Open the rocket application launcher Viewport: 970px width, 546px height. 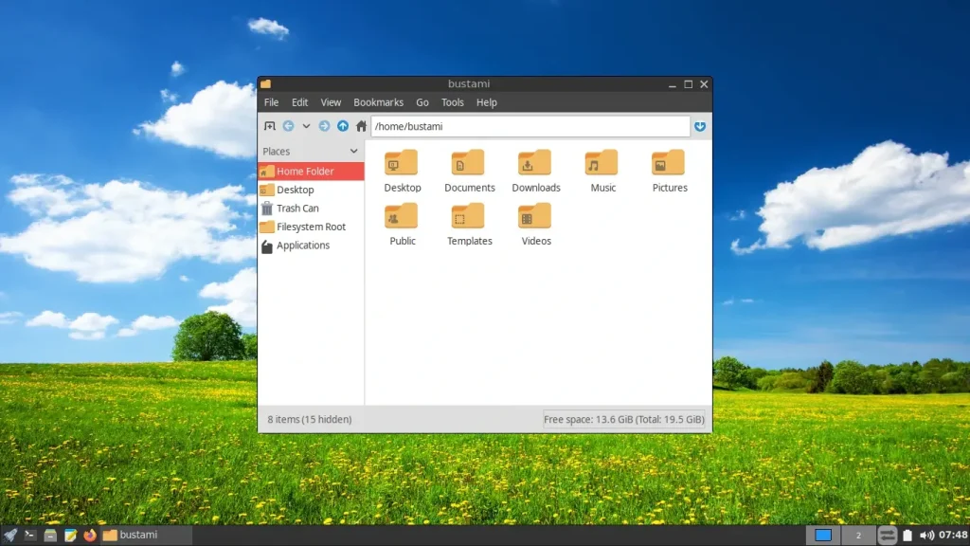tap(9, 535)
